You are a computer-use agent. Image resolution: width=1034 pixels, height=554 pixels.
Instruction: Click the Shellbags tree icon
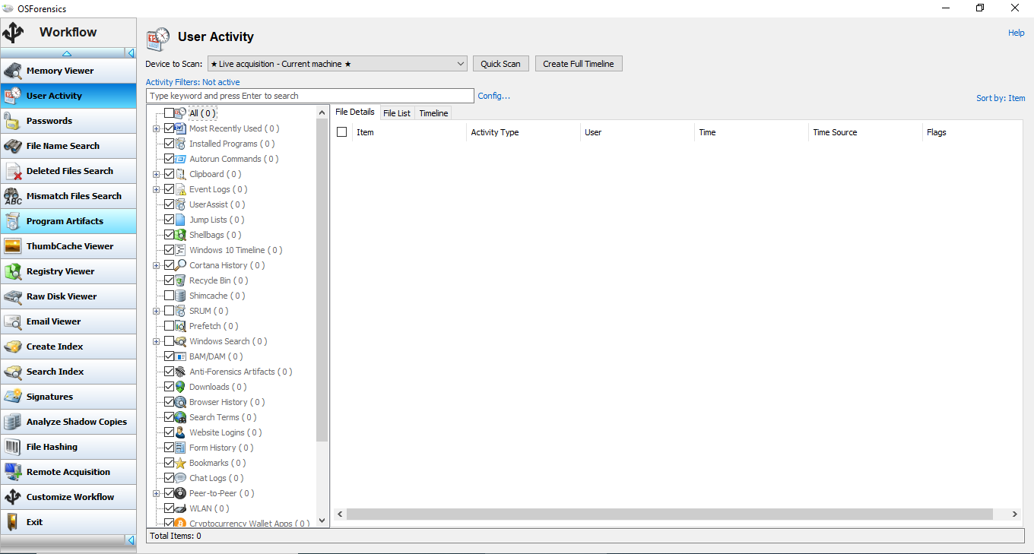coord(181,235)
